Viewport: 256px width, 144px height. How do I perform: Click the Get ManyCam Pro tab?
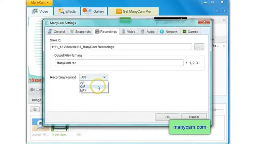133,12
